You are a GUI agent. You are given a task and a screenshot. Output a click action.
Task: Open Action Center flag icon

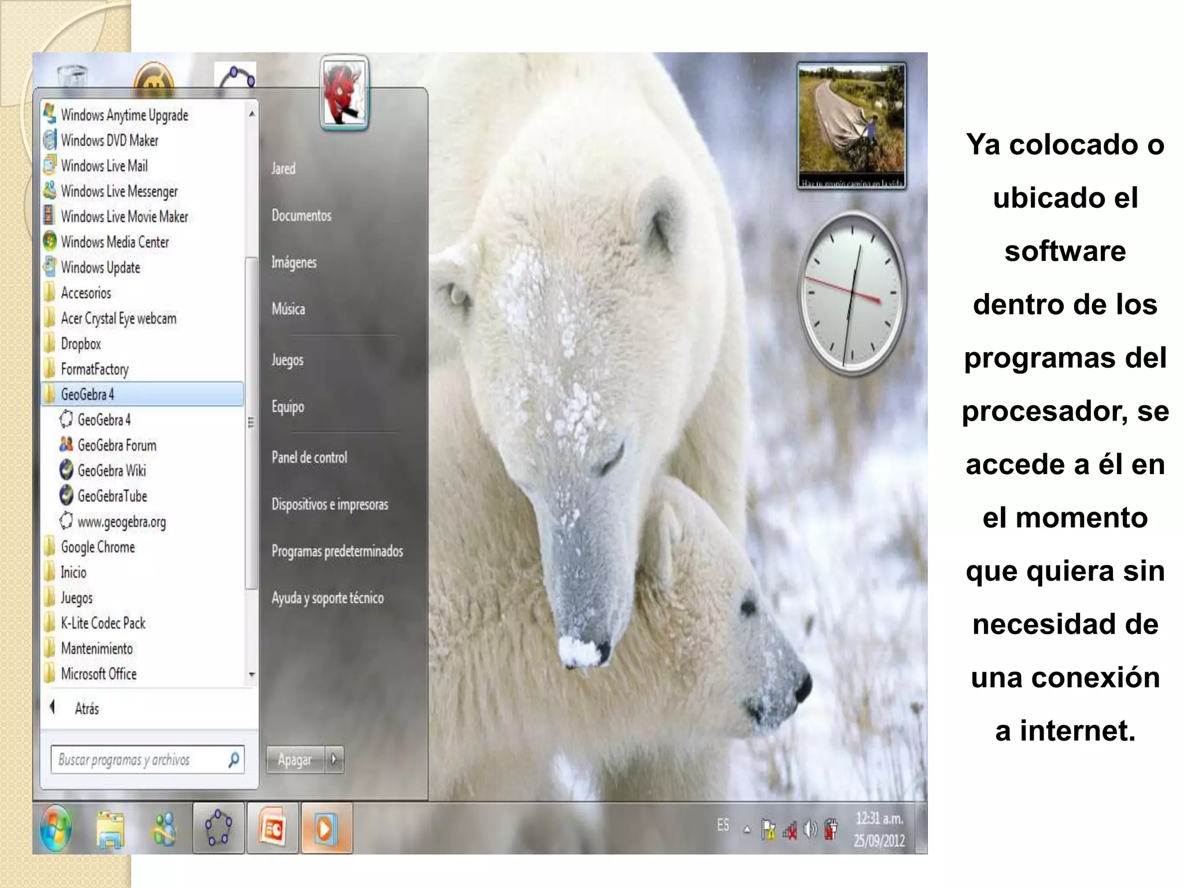point(768,830)
